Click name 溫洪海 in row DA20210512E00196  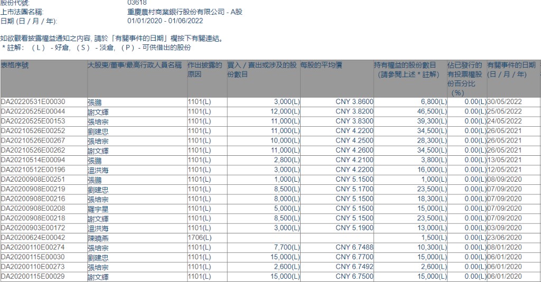(98, 170)
